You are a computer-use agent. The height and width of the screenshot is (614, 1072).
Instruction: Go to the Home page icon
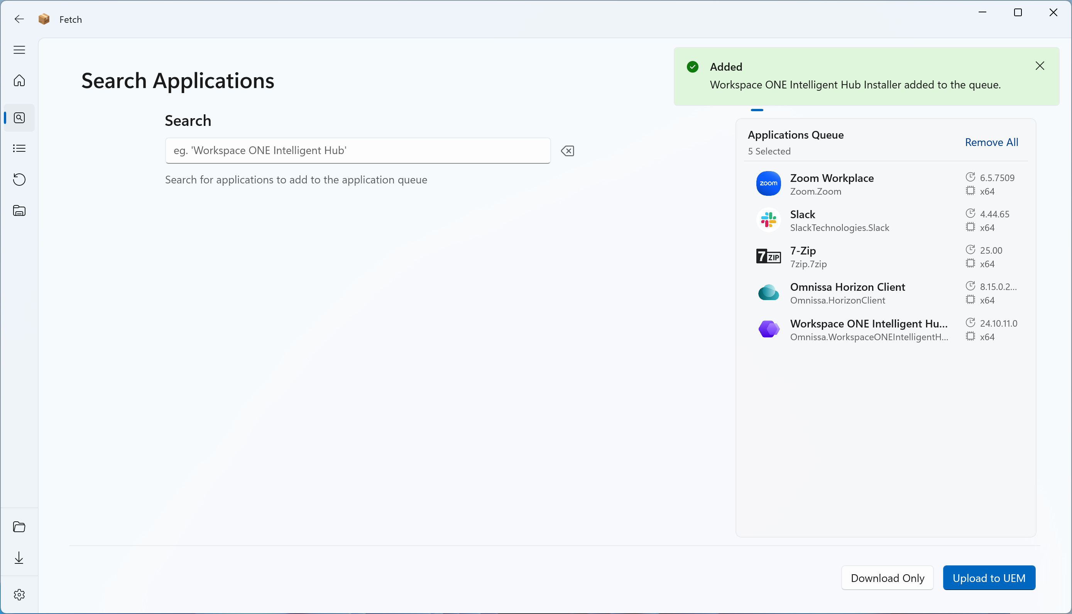tap(19, 80)
